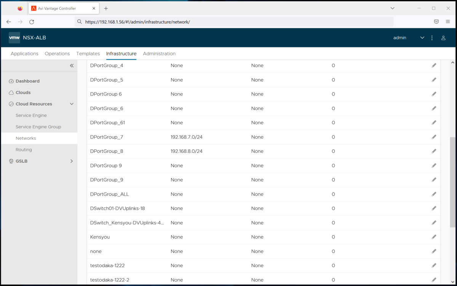Edit the DPortGroup_4 network with pencil icon
Screen dimensions: 457x286
pyautogui.click(x=434, y=65)
